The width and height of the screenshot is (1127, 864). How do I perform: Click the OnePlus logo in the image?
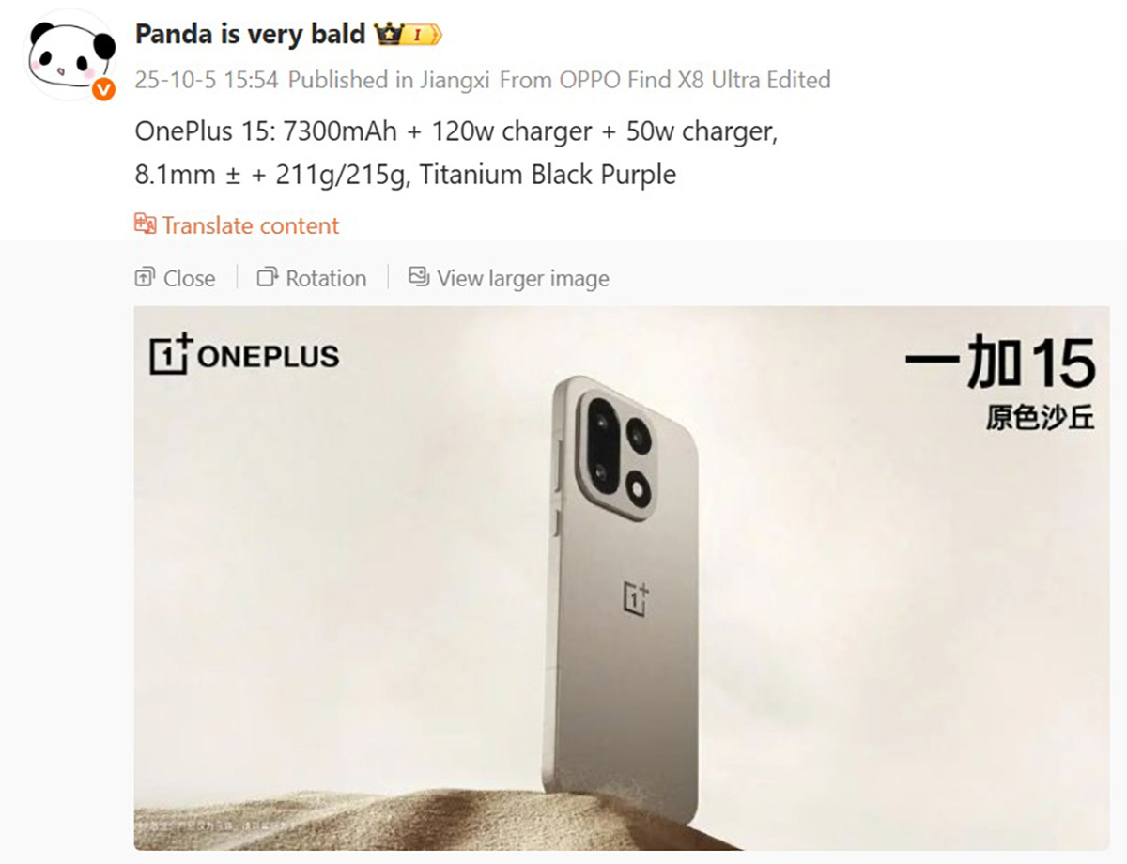tap(244, 355)
